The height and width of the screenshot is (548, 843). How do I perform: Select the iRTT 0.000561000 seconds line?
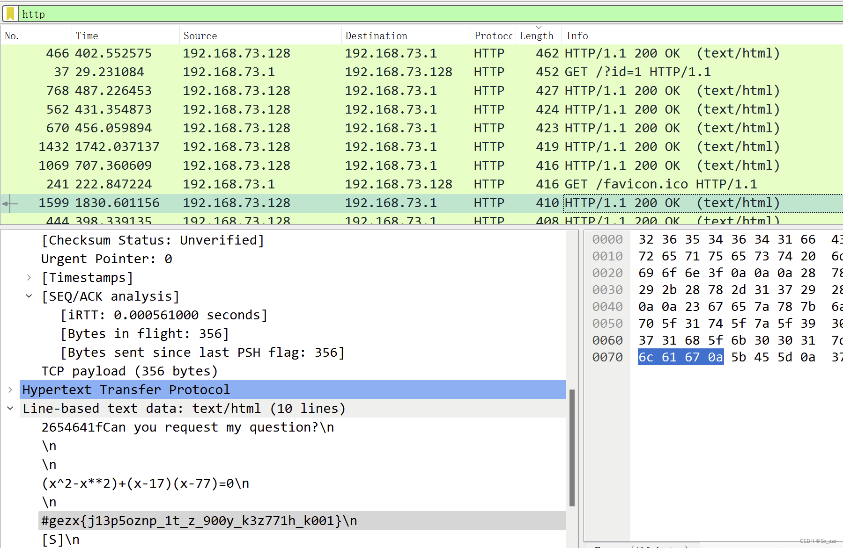click(x=164, y=315)
